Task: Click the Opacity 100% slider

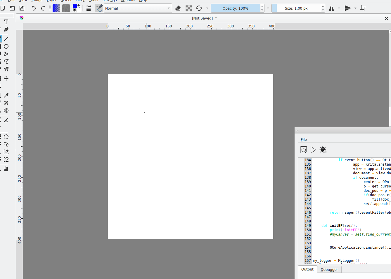Action: click(x=235, y=8)
